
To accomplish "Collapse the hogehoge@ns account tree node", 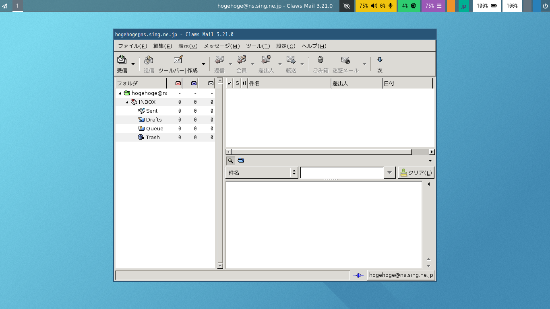I will (120, 93).
